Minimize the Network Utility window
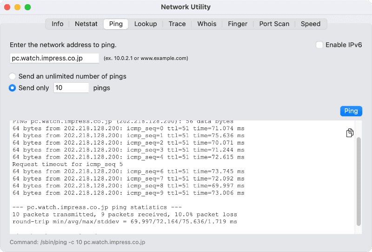 click(x=18, y=7)
